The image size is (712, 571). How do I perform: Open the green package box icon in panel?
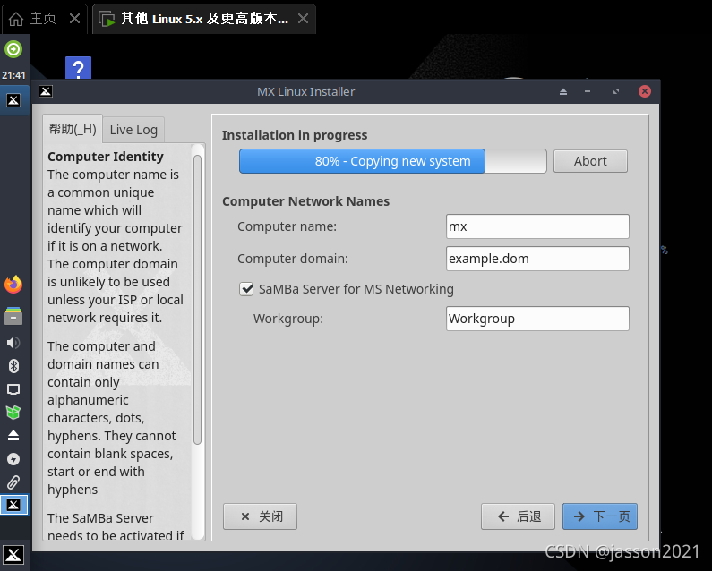[x=13, y=412]
